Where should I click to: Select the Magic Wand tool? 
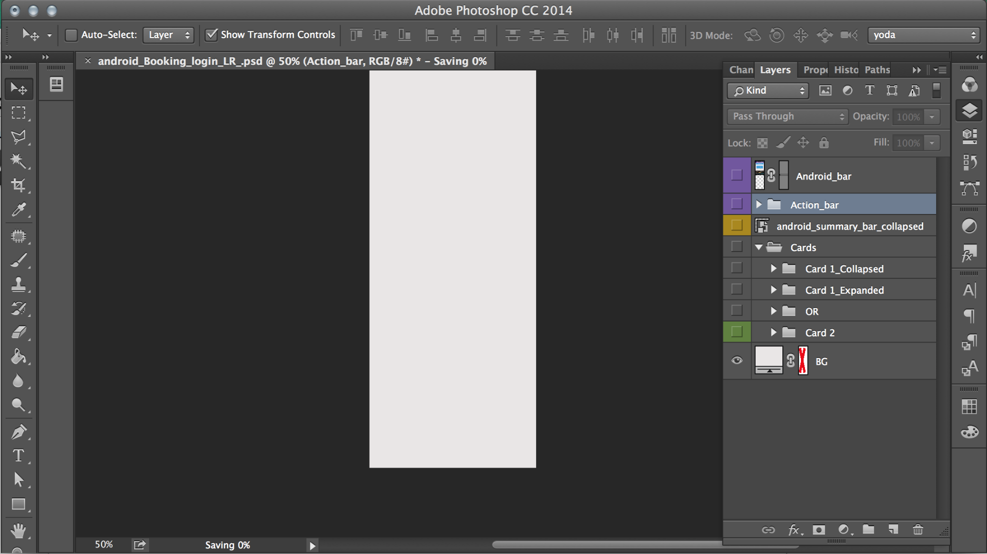coord(19,161)
